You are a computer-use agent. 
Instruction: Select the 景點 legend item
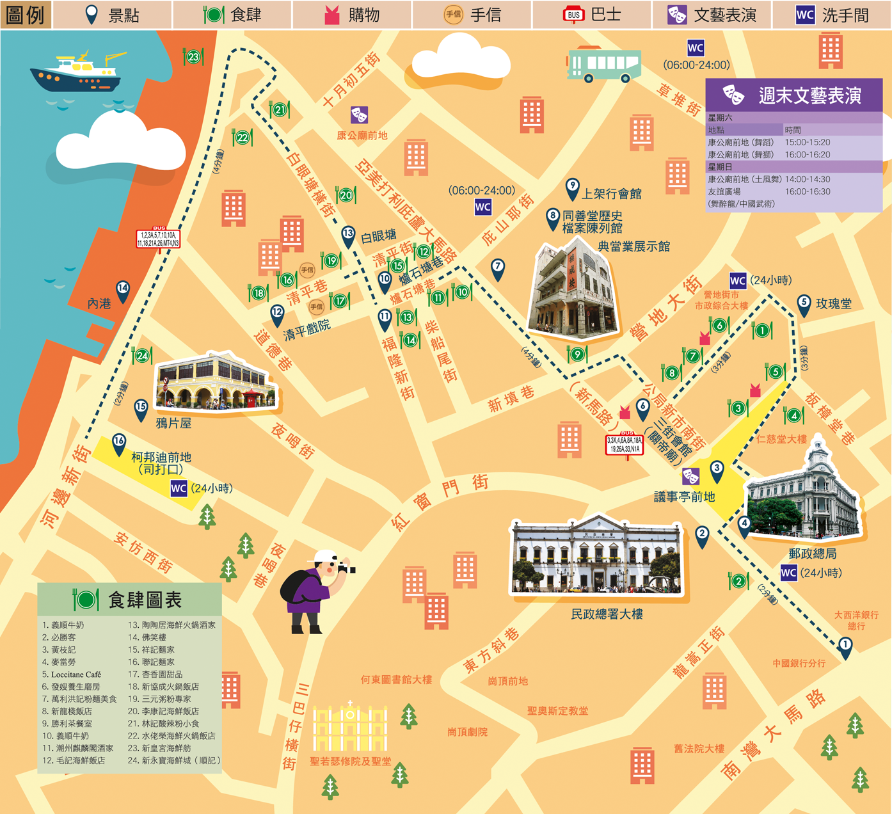point(113,15)
